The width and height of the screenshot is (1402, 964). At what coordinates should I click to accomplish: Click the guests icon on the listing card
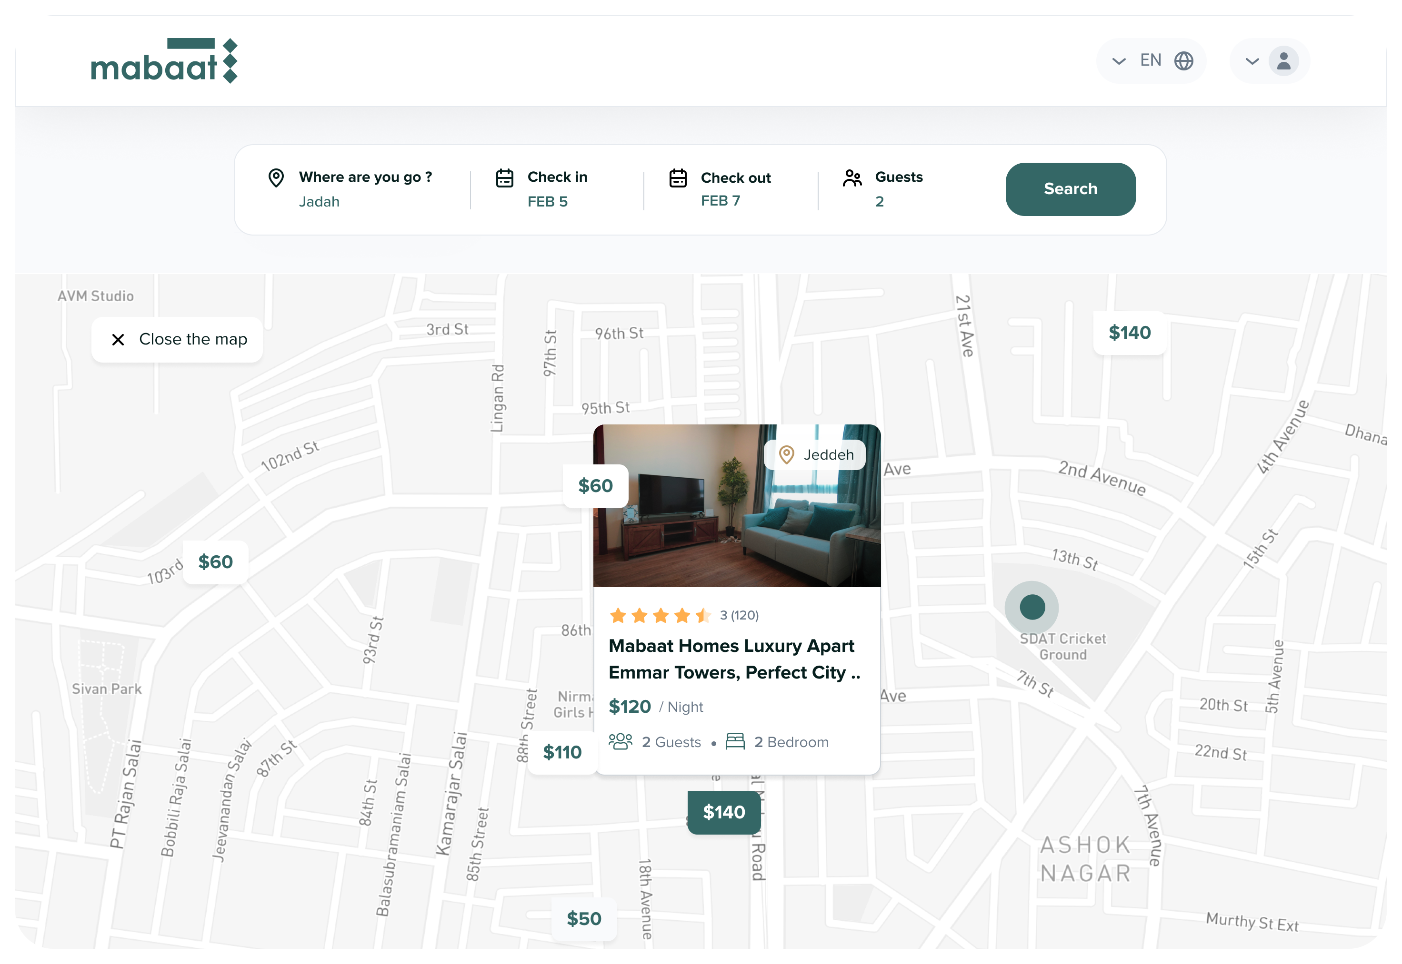(x=621, y=742)
